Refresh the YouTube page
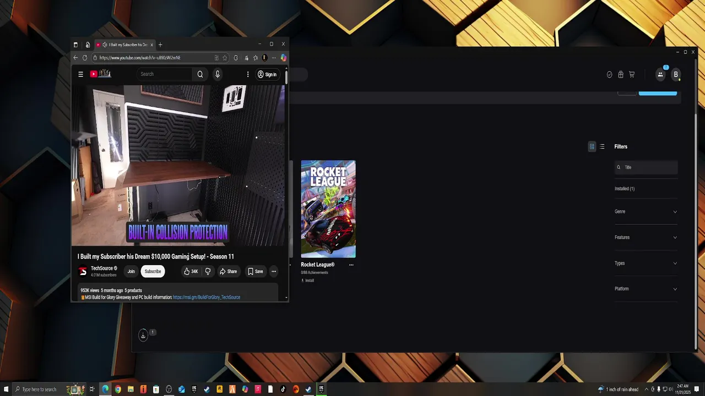Screen dimensions: 705x396 pos(85,58)
